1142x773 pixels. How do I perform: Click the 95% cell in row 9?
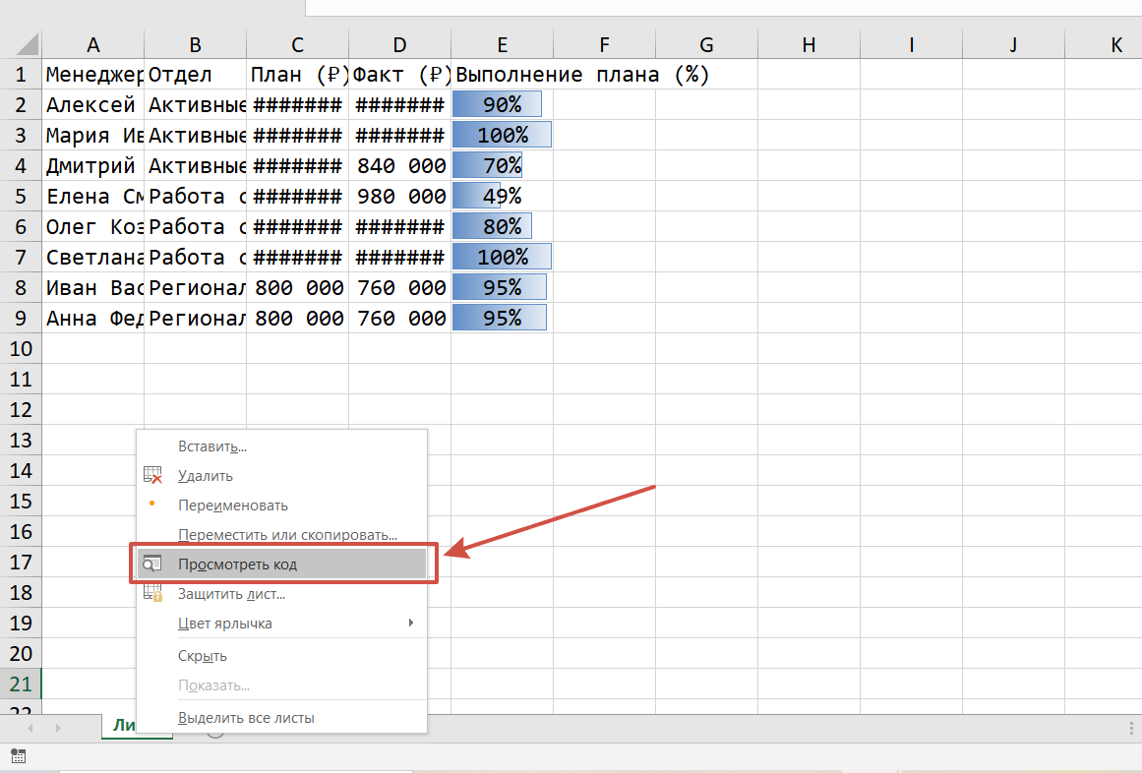[x=502, y=318]
